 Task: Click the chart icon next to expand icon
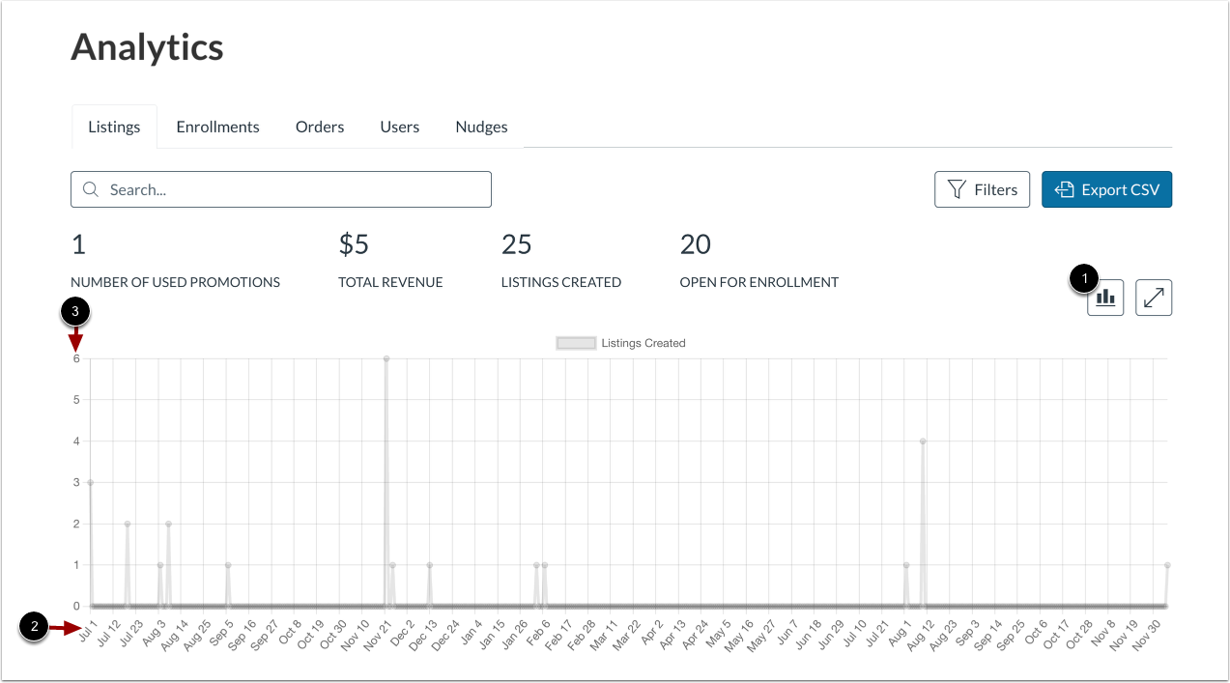click(1104, 298)
